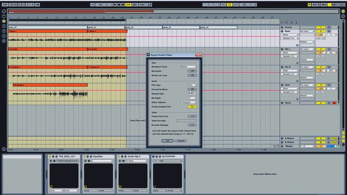347x195 pixels.
Task: Fold the Gtr R track
Action: point(282,67)
